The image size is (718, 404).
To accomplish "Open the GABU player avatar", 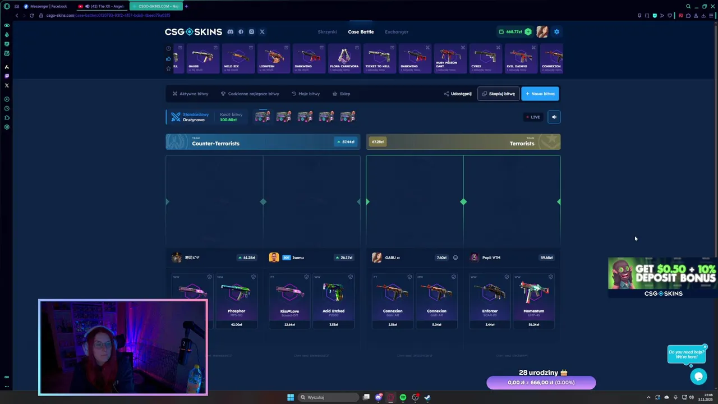I will tap(376, 258).
